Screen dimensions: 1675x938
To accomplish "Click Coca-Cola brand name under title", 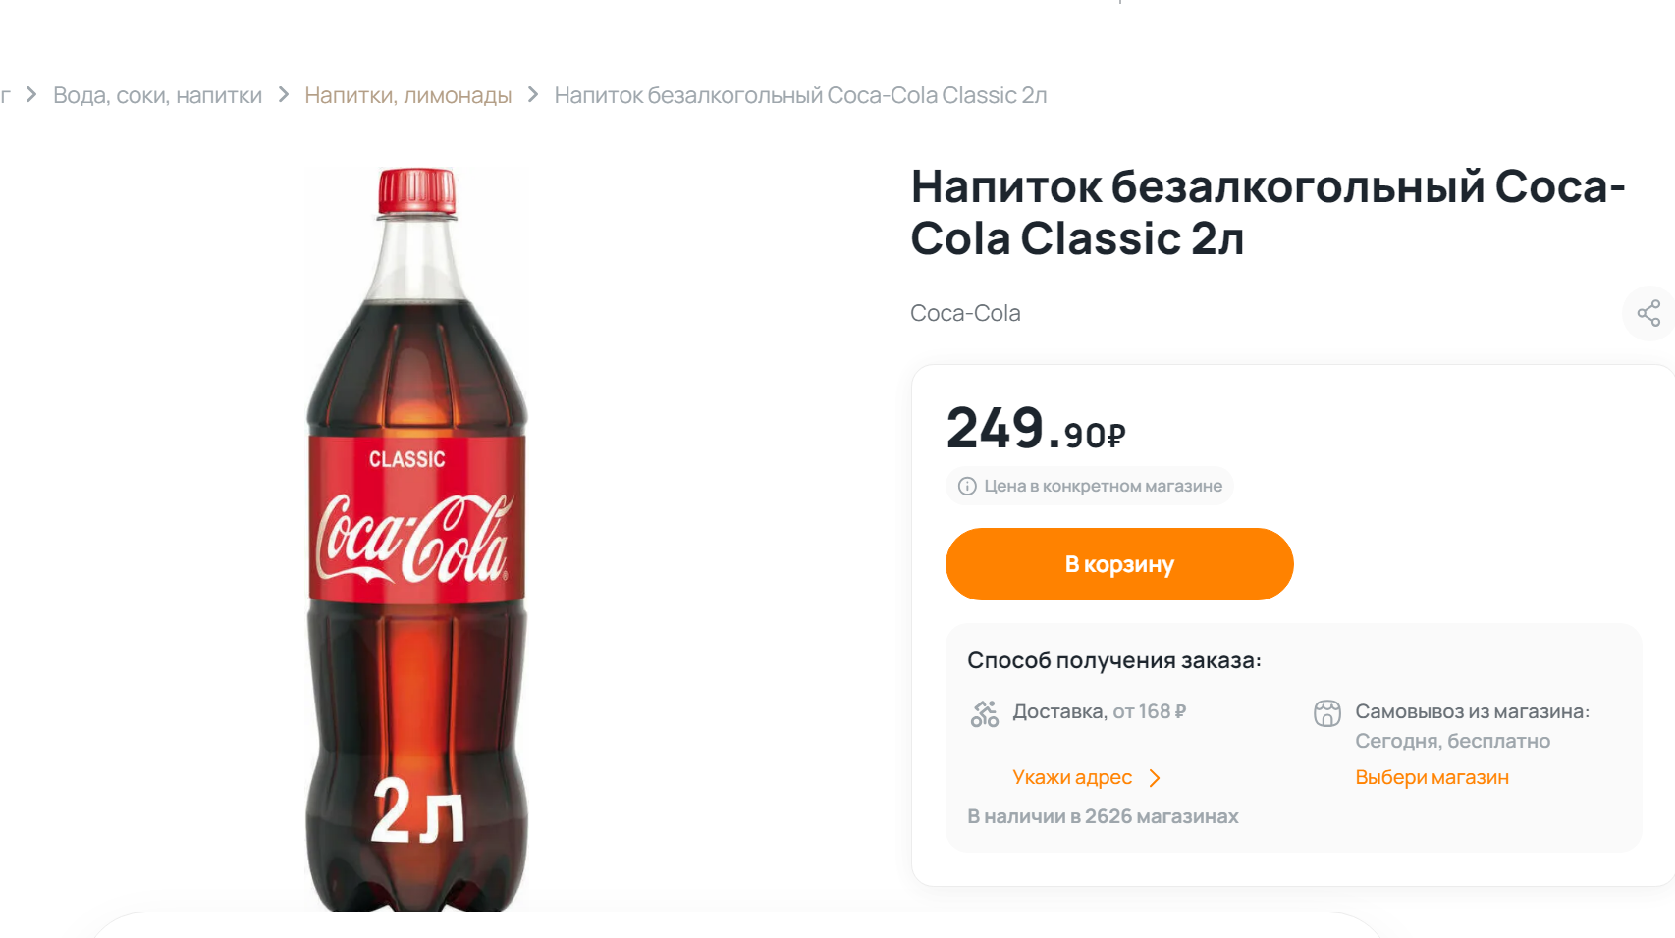I will [x=965, y=313].
